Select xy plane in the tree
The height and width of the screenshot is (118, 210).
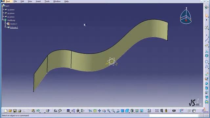coord(11,10)
